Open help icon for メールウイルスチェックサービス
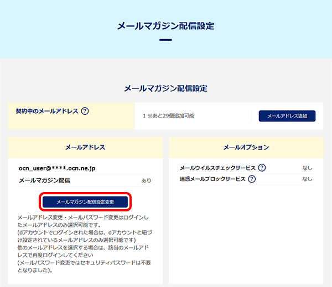 point(262,168)
